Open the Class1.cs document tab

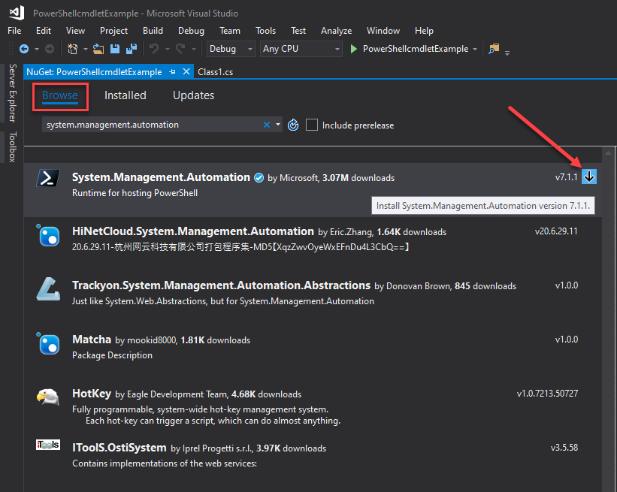point(215,72)
